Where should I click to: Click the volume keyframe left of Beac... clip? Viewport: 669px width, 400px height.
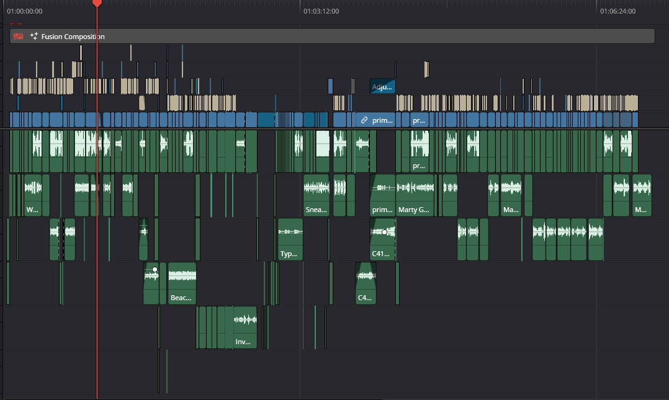click(155, 270)
